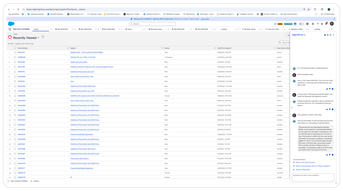Pin the Agentforce panel

[x=330, y=35]
